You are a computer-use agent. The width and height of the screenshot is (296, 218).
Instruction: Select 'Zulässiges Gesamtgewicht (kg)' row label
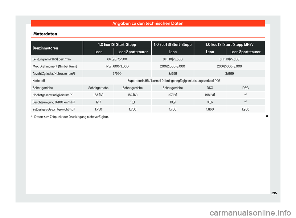coord(54,109)
